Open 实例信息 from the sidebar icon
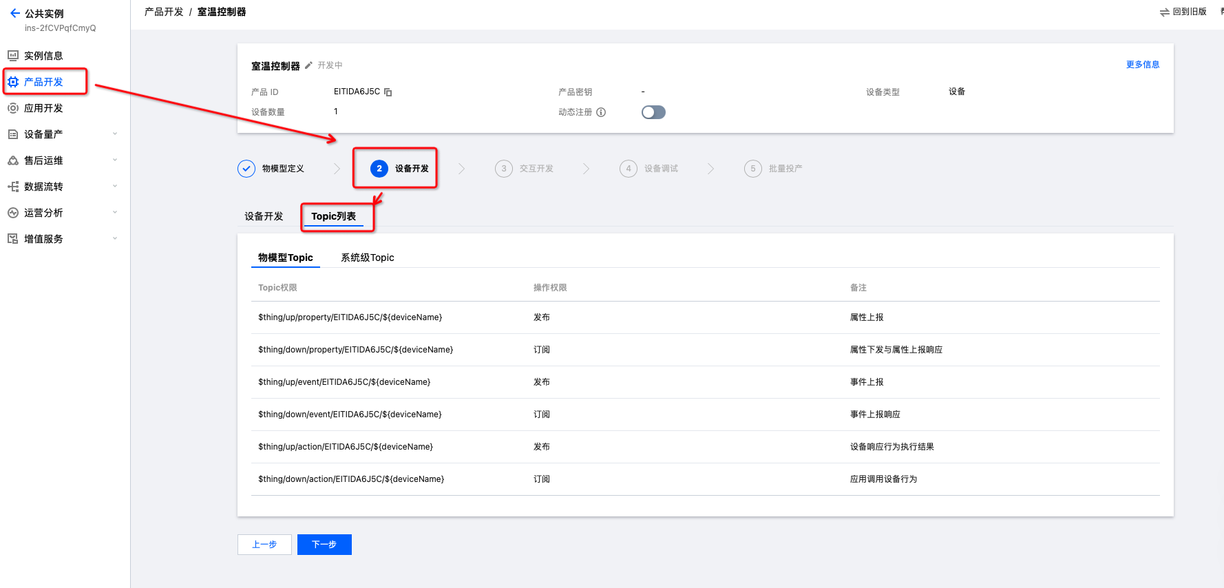 coord(13,56)
